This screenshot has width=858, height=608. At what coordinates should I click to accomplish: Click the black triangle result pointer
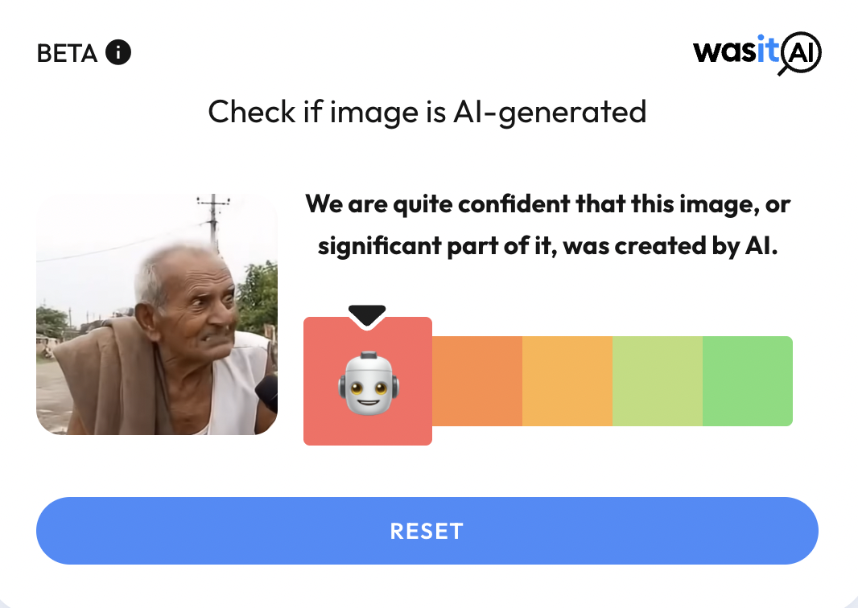click(367, 315)
